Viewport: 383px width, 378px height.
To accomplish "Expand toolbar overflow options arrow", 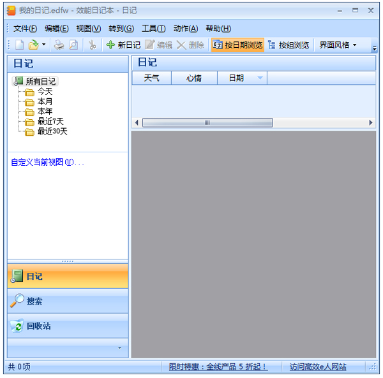I will coord(374,48).
